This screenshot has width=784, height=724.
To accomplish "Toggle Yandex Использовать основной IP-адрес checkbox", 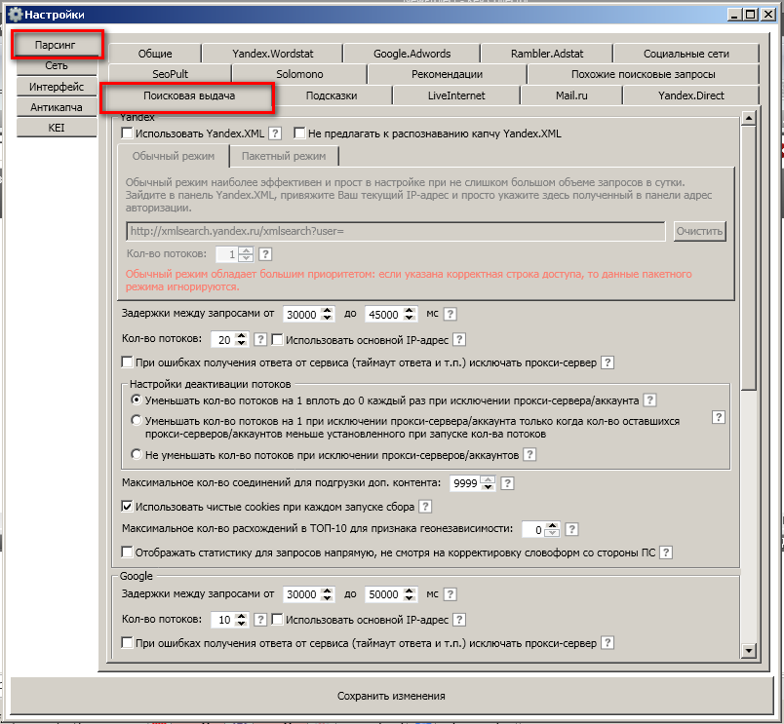I will pos(277,339).
